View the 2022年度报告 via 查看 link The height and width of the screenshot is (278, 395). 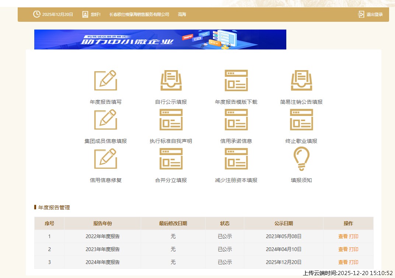click(343, 237)
